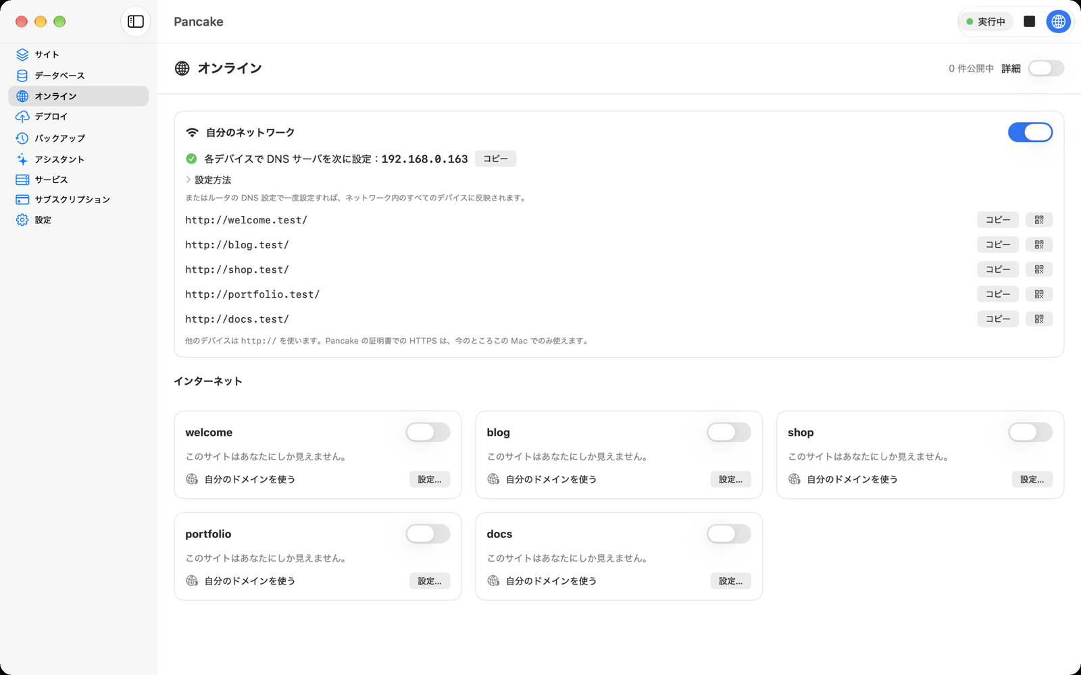Copy the http://shop.test/ URL
Image resolution: width=1081 pixels, height=675 pixels.
[998, 269]
